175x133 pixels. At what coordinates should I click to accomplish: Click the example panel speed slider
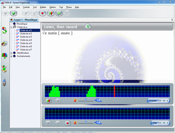tap(86, 100)
